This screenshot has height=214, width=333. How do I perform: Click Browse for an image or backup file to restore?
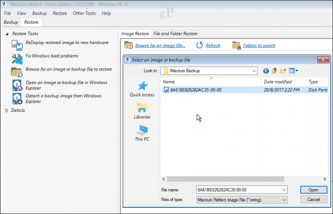(69, 69)
